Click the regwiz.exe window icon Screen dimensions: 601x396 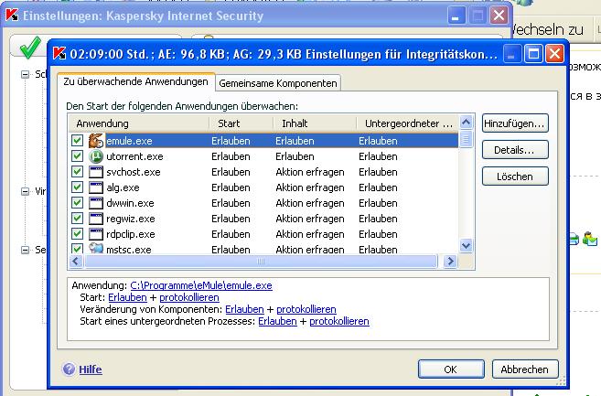click(x=97, y=219)
